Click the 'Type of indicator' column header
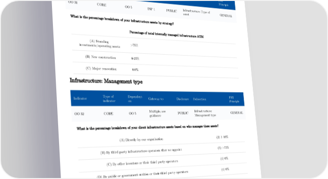 tap(109, 98)
